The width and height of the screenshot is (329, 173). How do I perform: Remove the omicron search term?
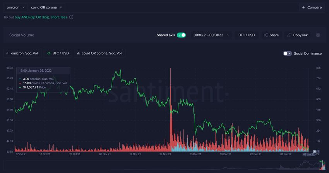click(23, 7)
